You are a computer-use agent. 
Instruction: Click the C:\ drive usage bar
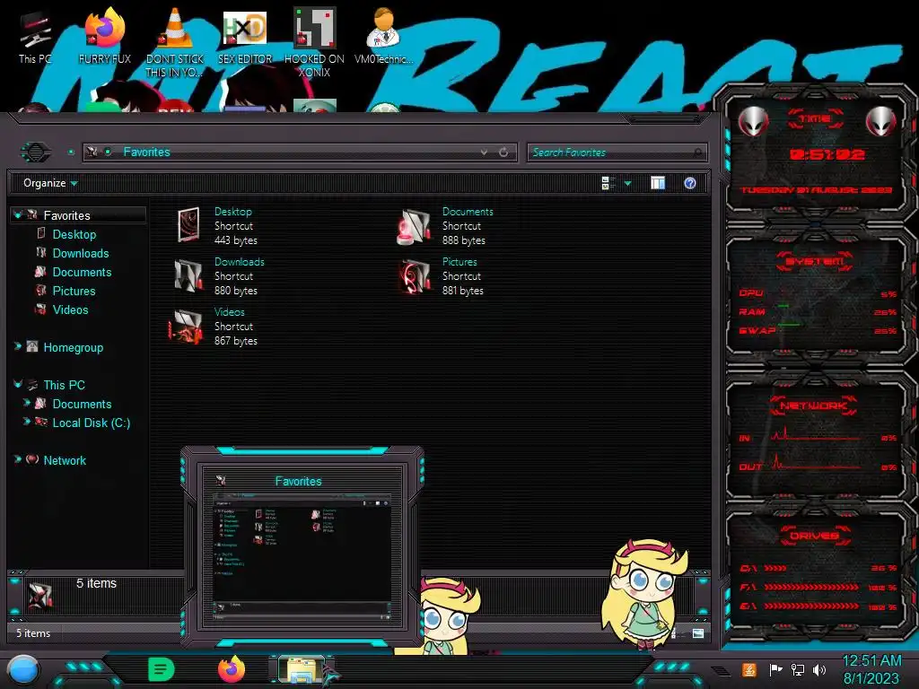775,568
